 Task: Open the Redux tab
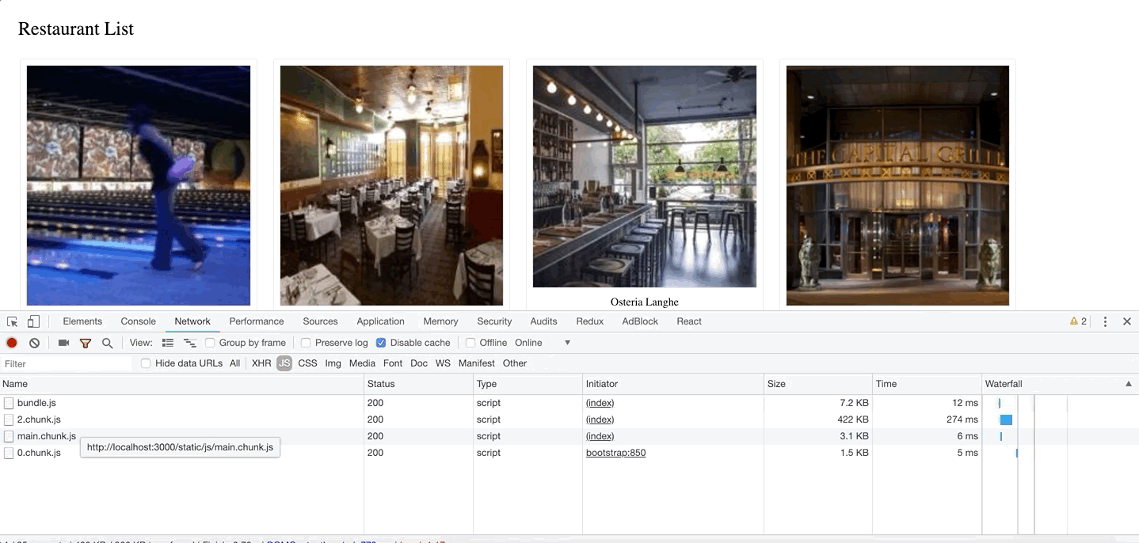coord(590,321)
